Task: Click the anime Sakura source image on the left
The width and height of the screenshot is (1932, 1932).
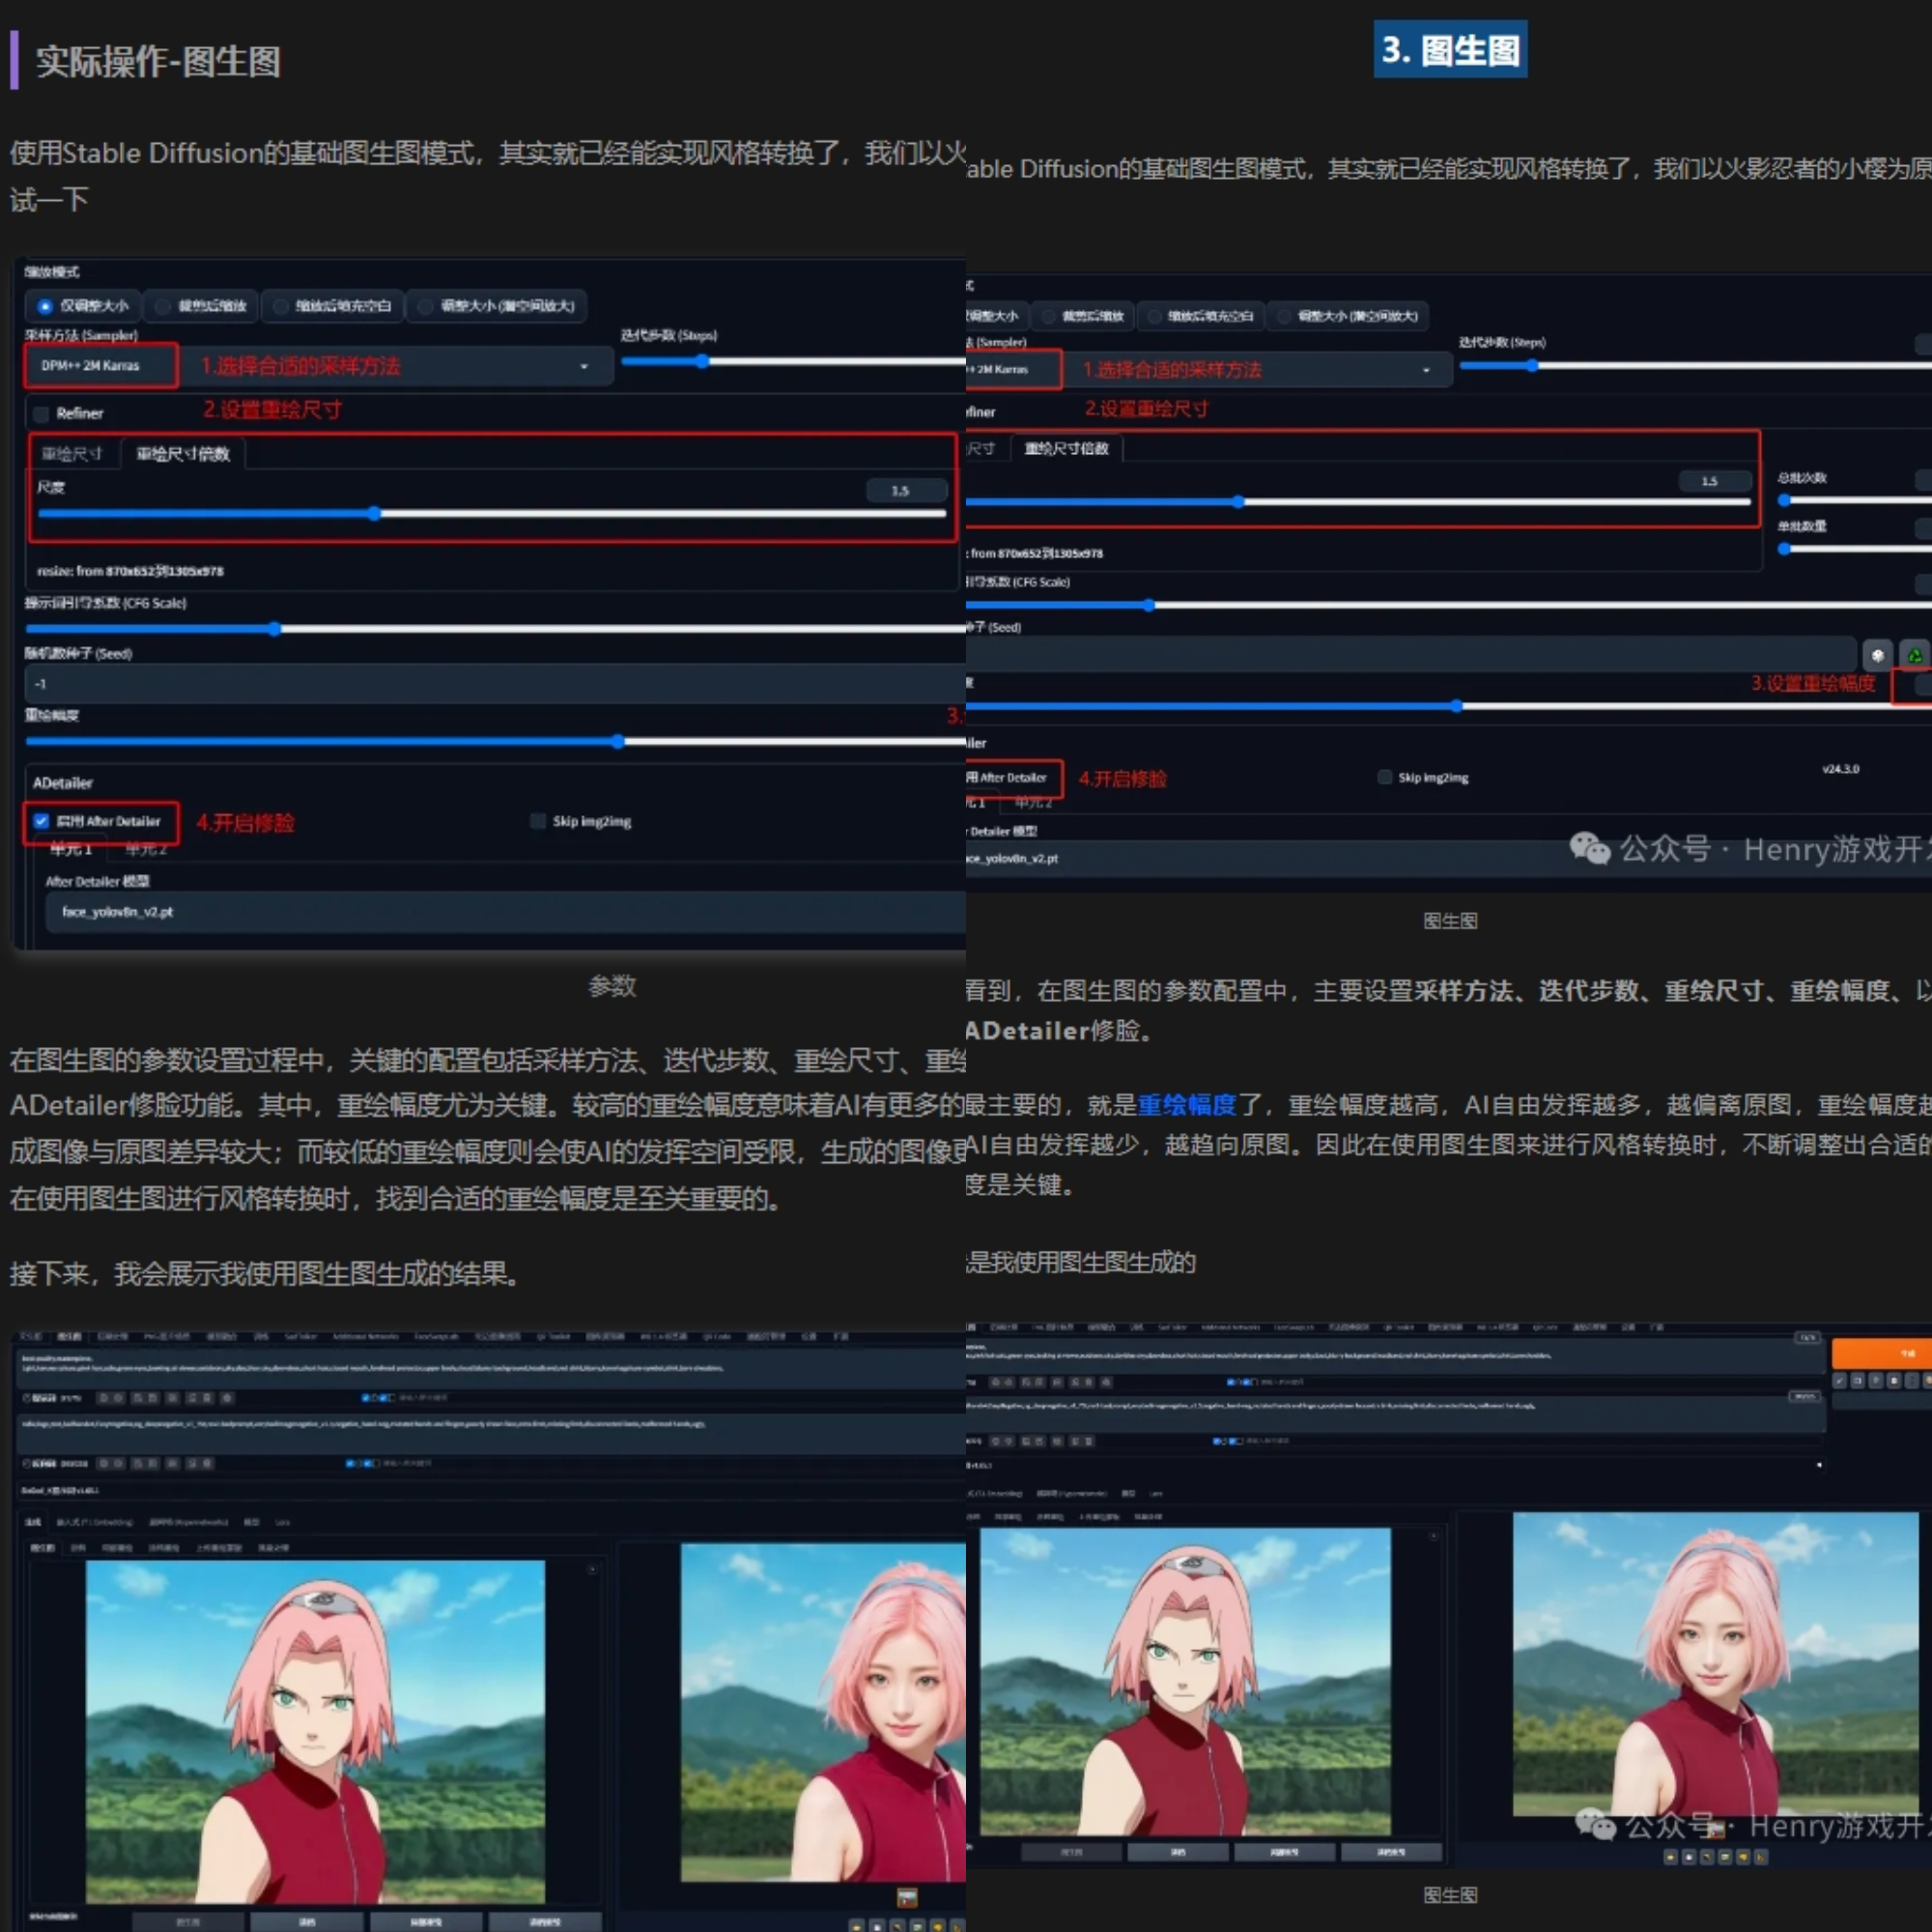Action: [x=315, y=1731]
